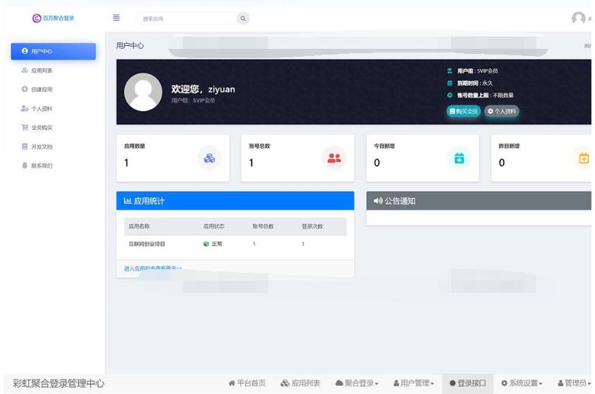Viewport: 595px width, 394px height.
Task: Click the 互联网创业项目 app name
Action: (x=147, y=244)
